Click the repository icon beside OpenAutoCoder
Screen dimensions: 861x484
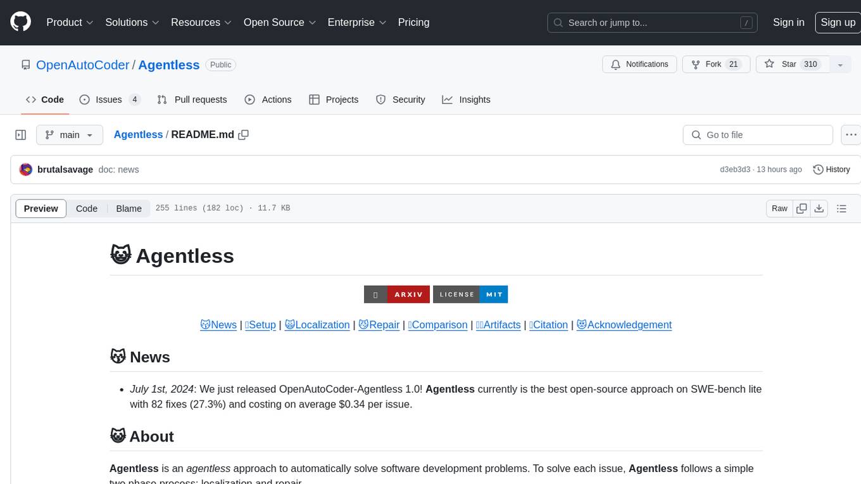(x=25, y=65)
